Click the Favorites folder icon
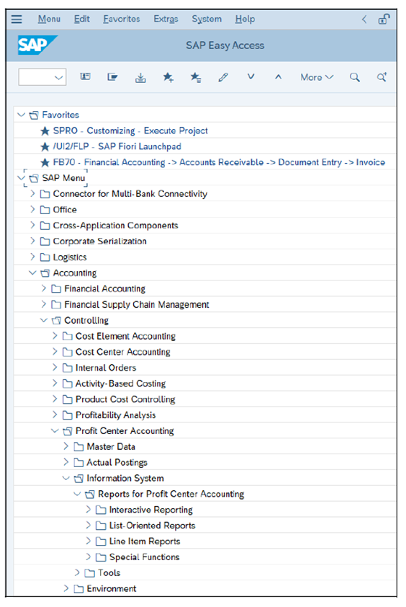The height and width of the screenshot is (607, 406). click(x=34, y=115)
